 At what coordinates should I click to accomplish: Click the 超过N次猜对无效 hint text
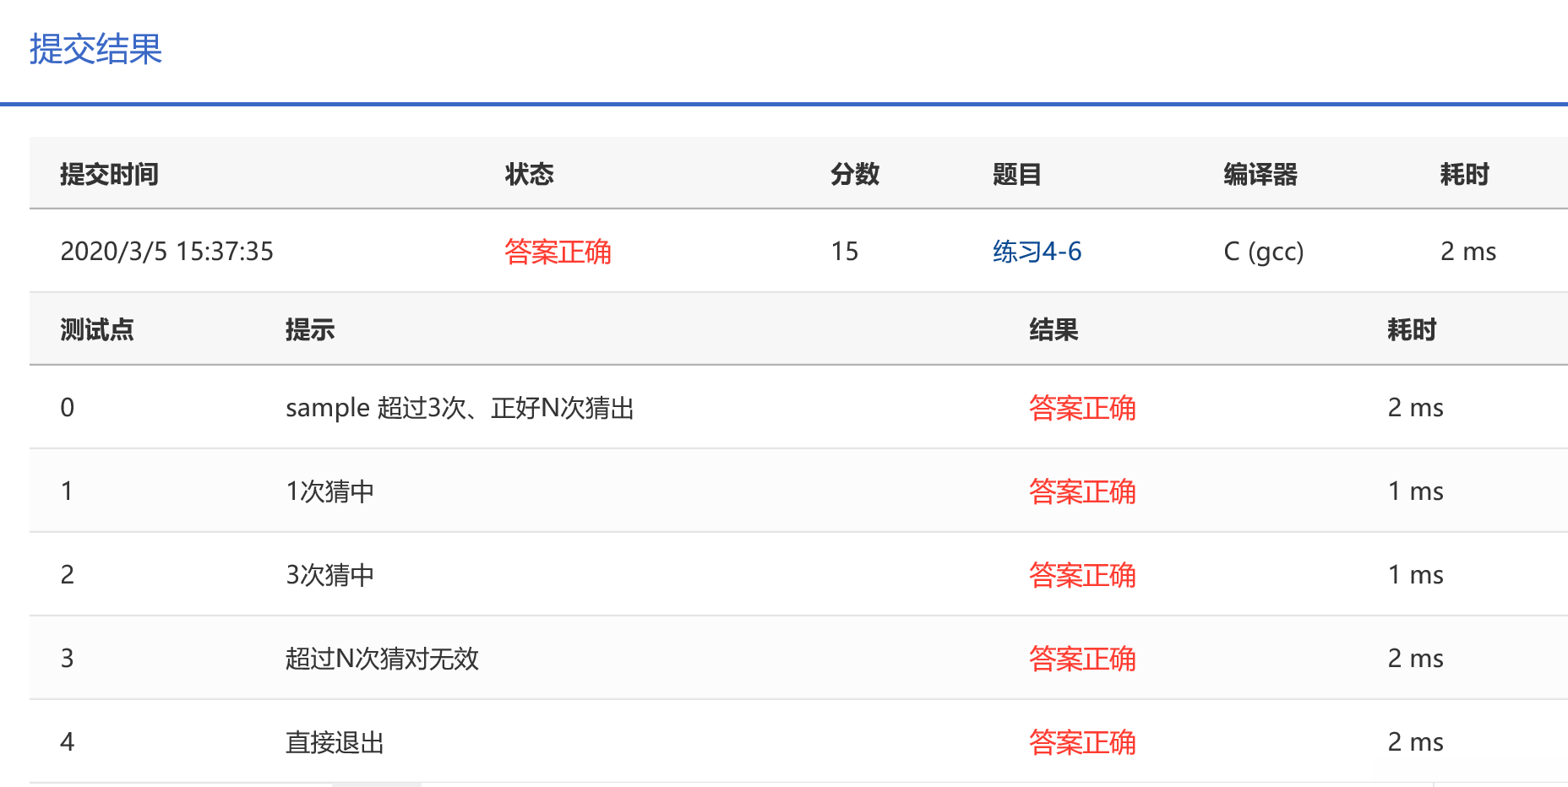382,659
